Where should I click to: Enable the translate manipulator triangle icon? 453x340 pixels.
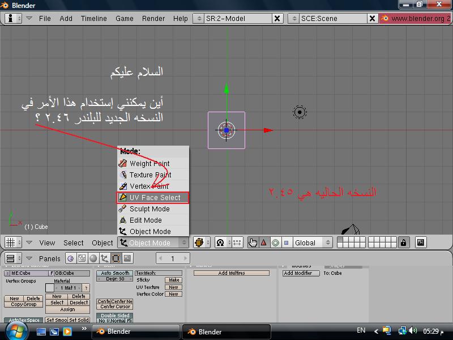[264, 243]
